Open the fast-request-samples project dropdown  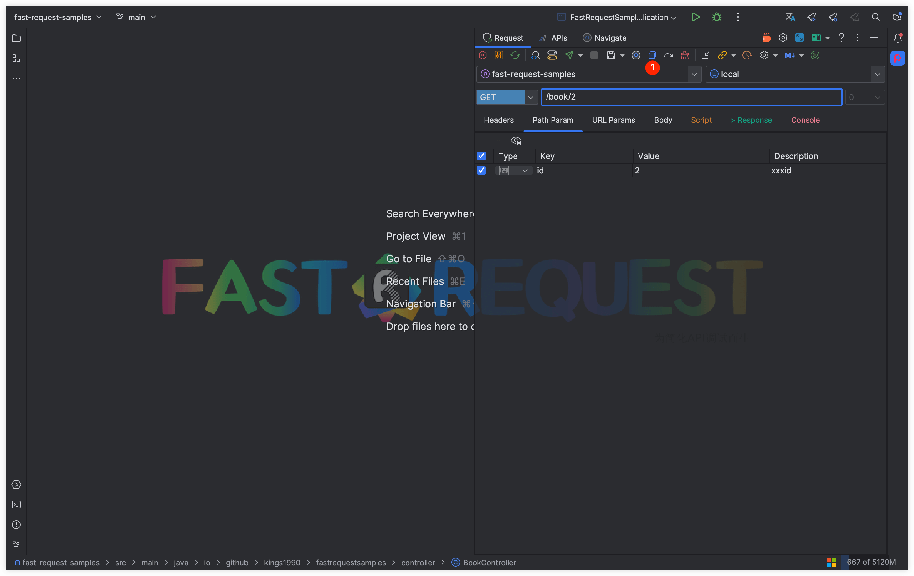click(x=694, y=74)
